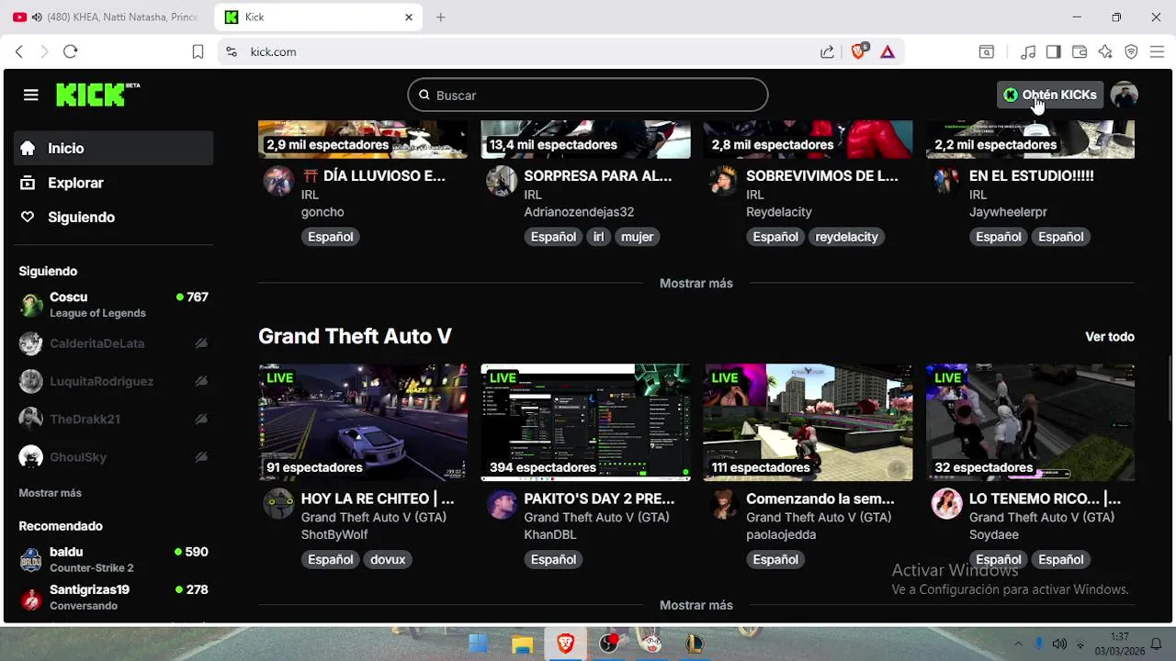Viewport: 1176px width, 661px height.
Task: Open offline channel TheDrakk21
Action: tap(113, 419)
